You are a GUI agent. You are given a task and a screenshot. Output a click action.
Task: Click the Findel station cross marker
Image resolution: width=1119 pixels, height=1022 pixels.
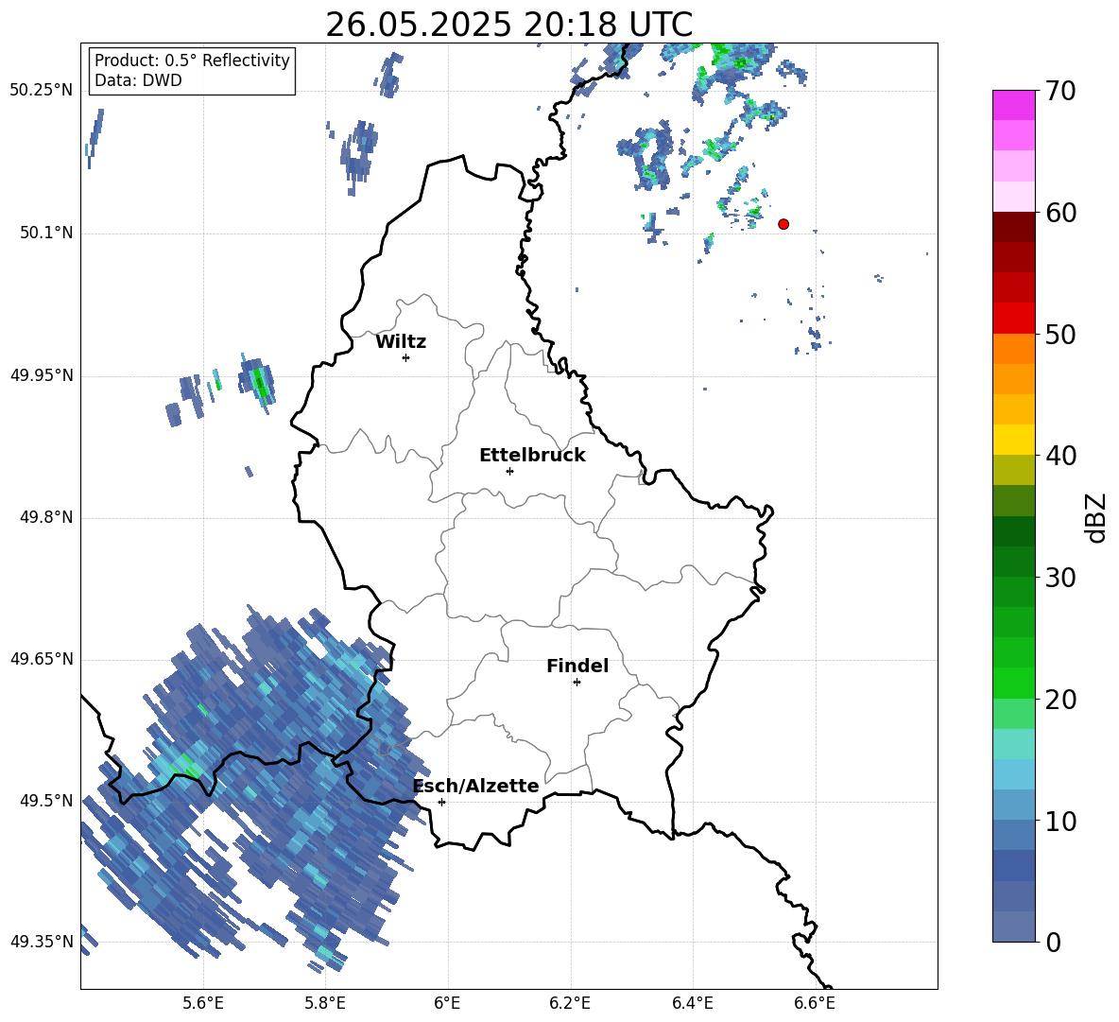point(577,683)
